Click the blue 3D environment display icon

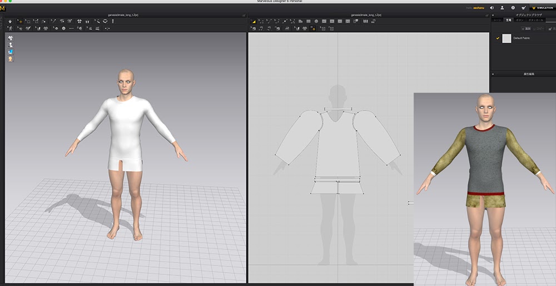coord(11,52)
